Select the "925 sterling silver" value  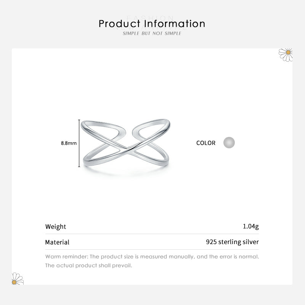[232, 242]
